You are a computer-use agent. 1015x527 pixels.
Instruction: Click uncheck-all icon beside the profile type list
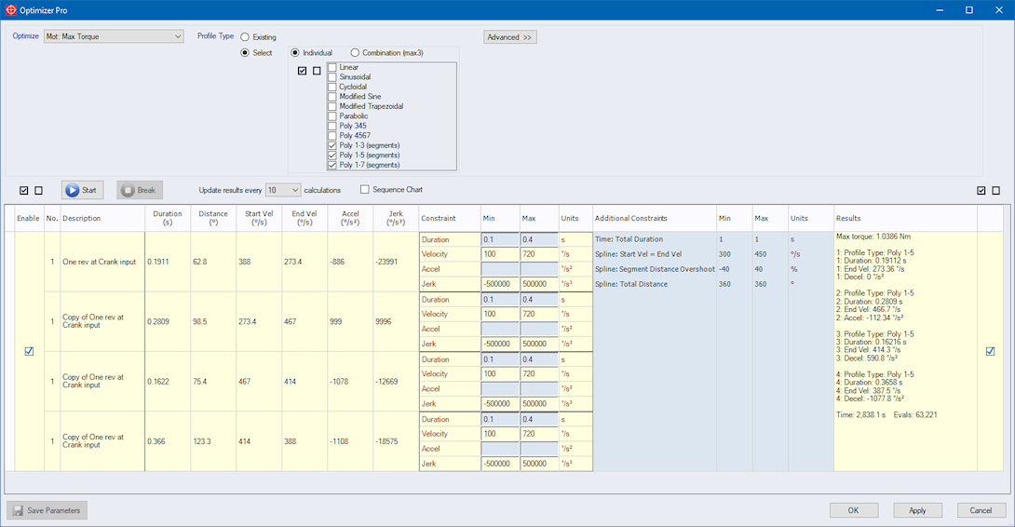[317, 71]
